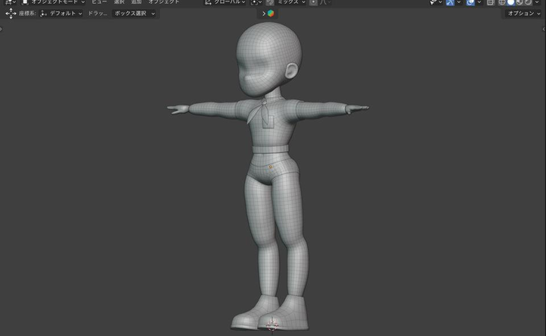
Task: Open the Object Mode (オブジェクトモード) dropdown
Action: pos(54,2)
